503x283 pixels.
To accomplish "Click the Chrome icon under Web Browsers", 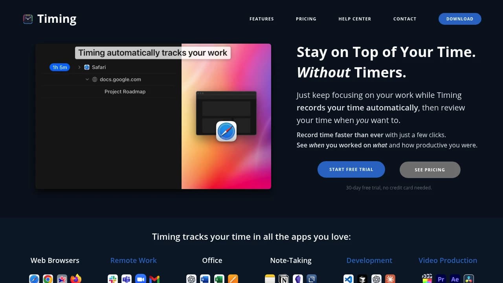I will click(x=48, y=279).
